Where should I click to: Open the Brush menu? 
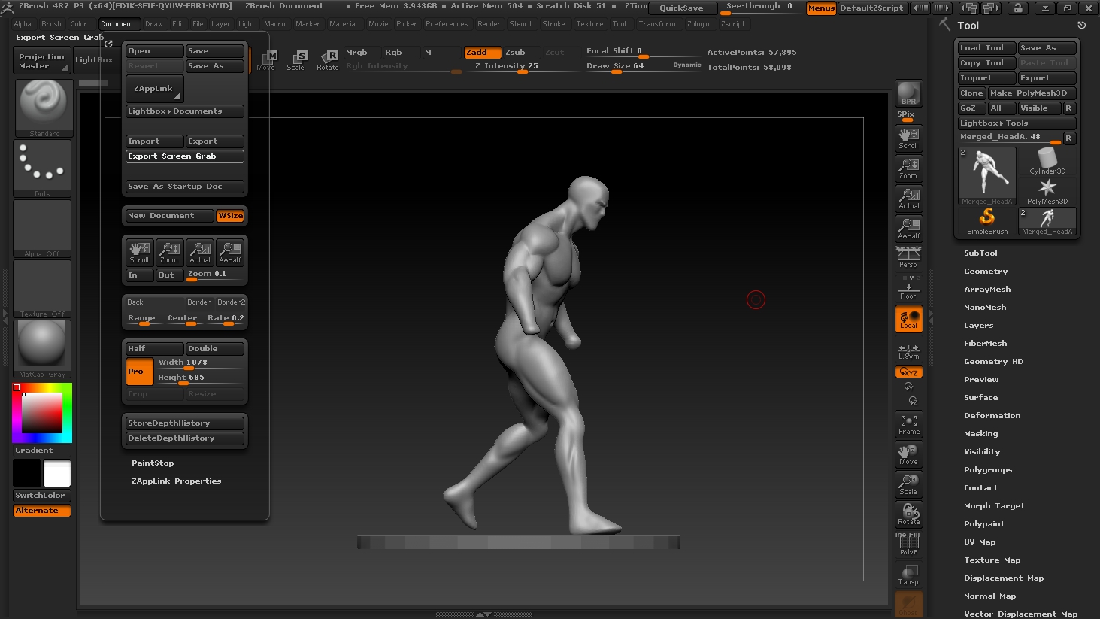tap(51, 24)
